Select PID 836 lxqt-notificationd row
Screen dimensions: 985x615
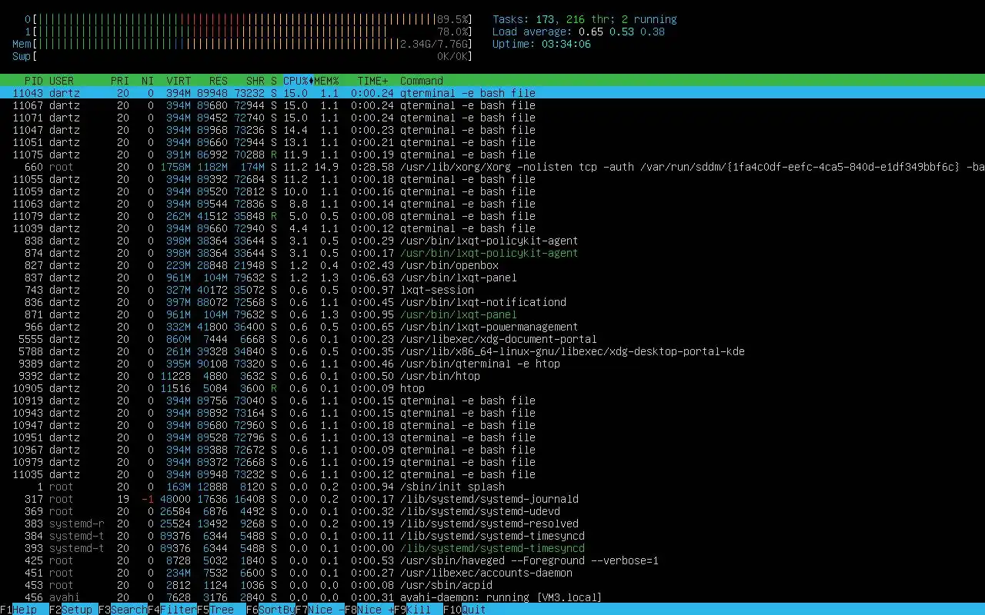492,302
